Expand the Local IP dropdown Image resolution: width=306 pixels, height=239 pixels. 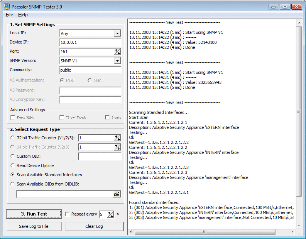pyautogui.click(x=117, y=33)
